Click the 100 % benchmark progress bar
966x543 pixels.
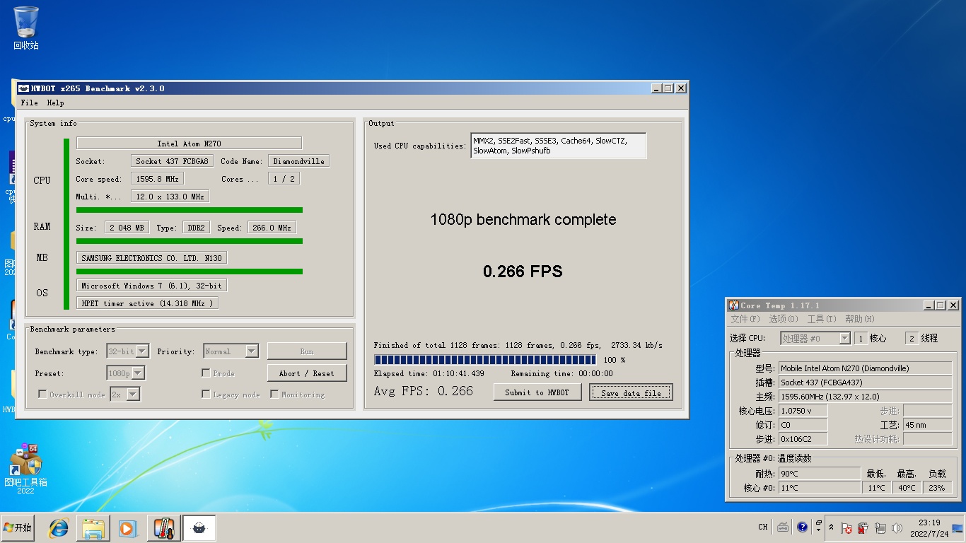[x=485, y=360]
